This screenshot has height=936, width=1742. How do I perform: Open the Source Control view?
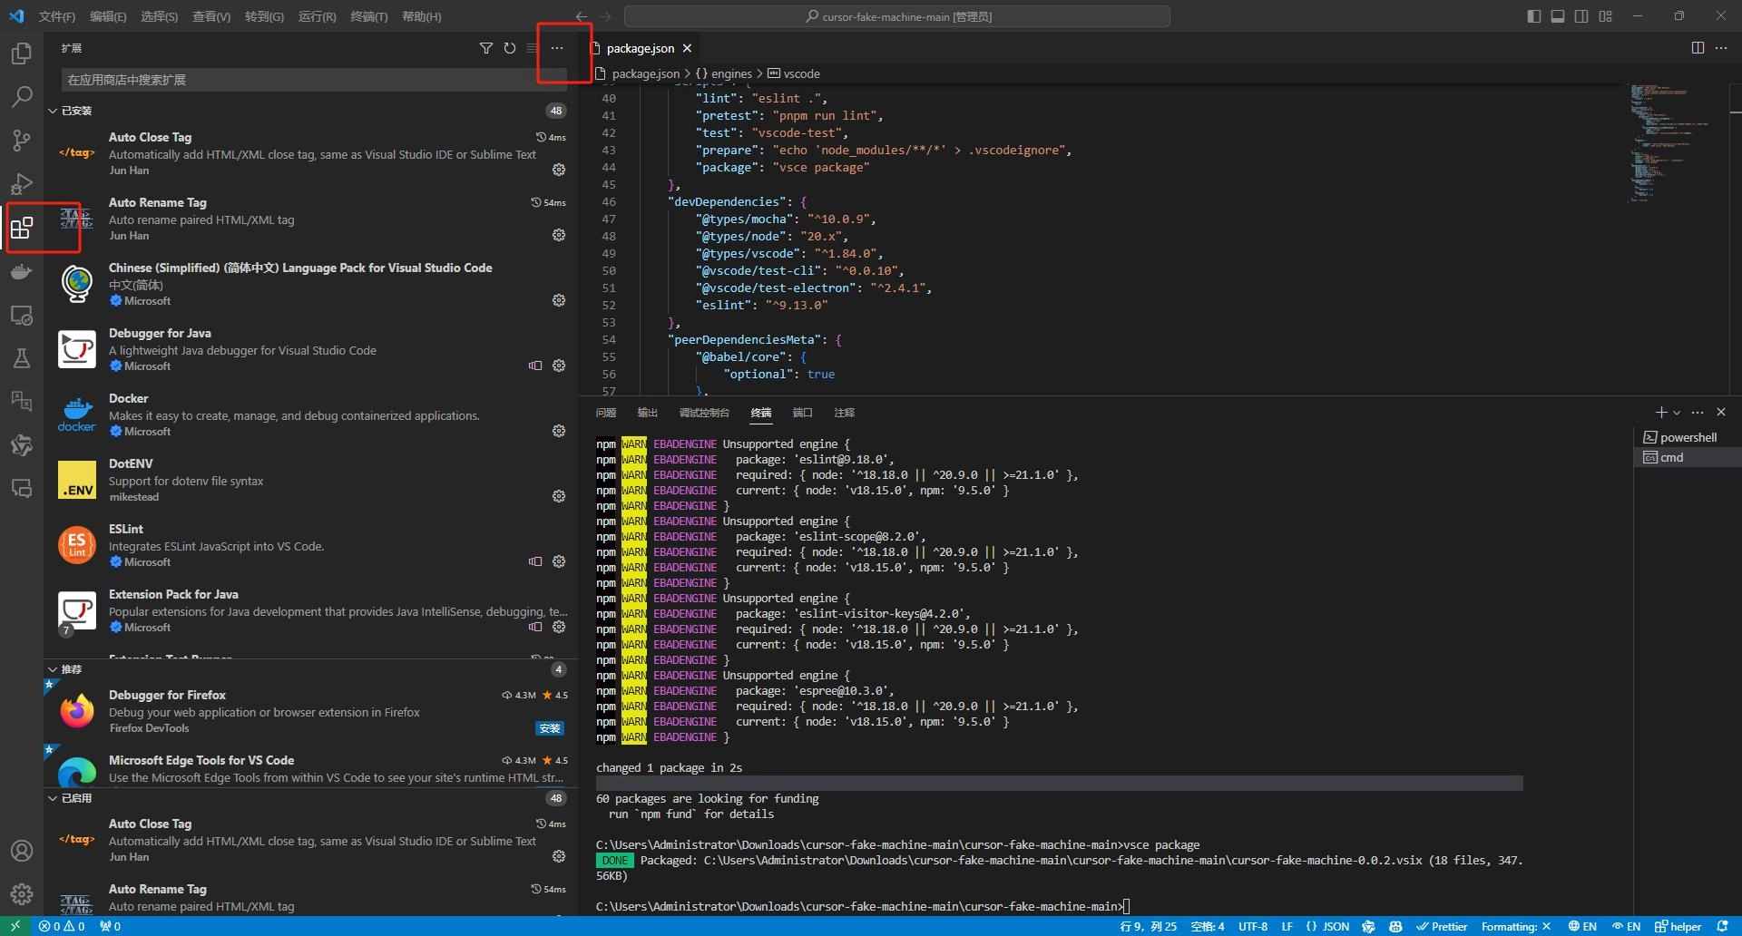[22, 140]
